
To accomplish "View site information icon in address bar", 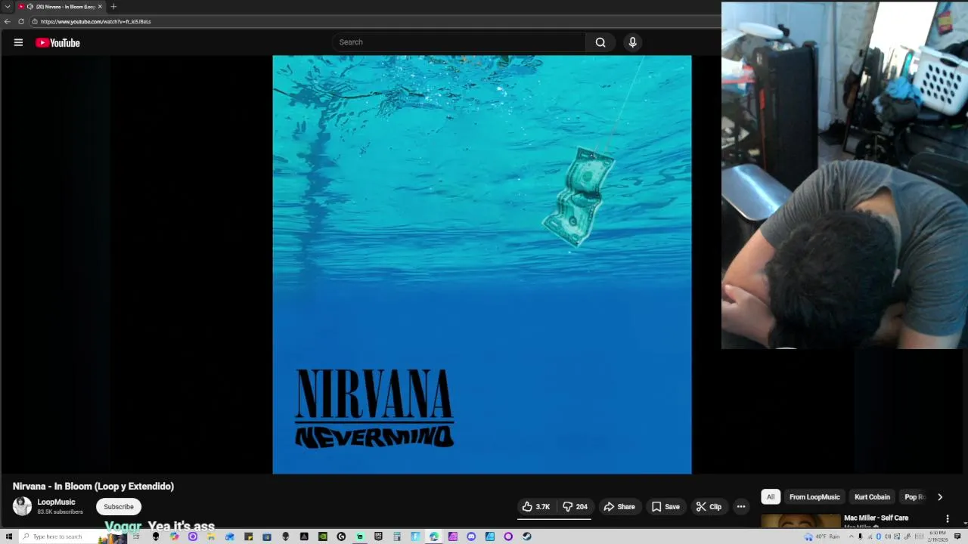I will click(x=35, y=21).
